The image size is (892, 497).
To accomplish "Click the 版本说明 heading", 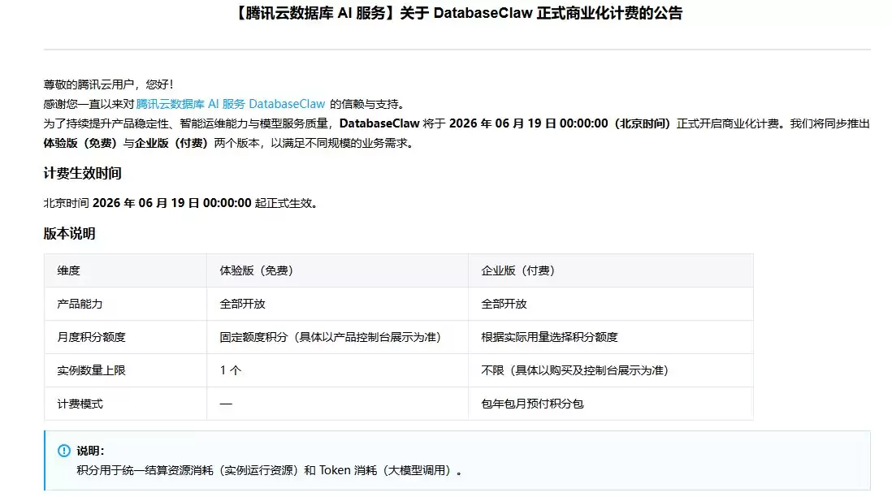I will tap(69, 234).
